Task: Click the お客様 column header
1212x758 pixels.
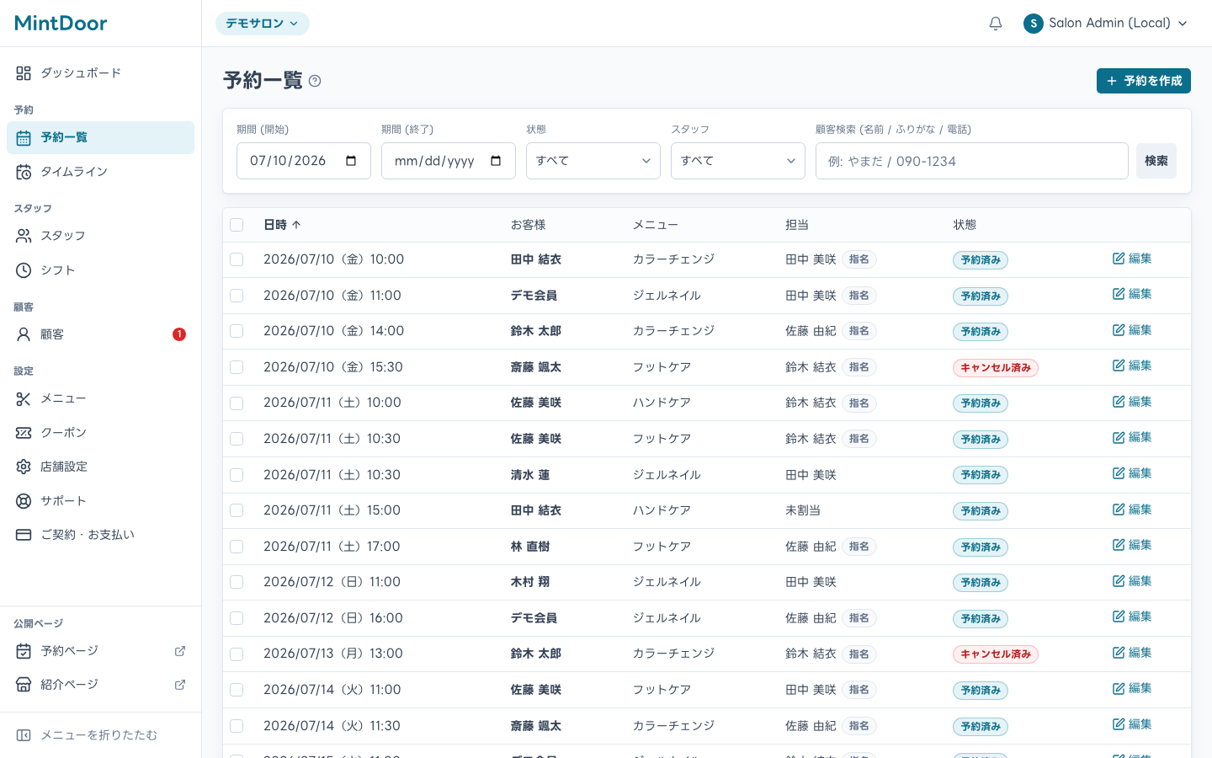Action: (x=529, y=225)
